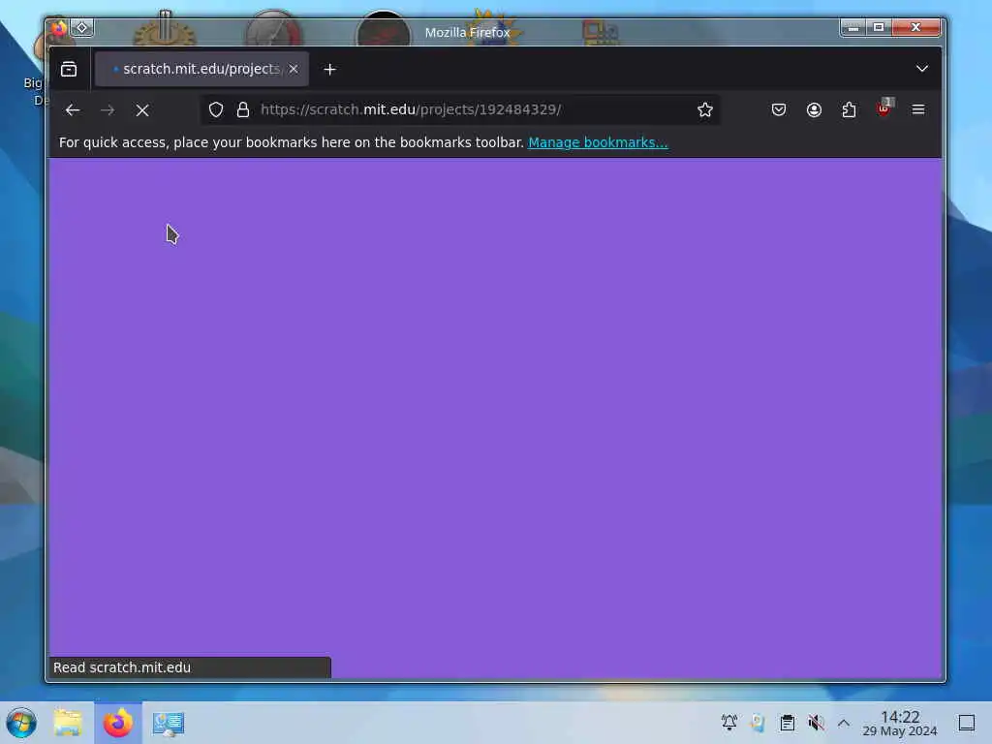The width and height of the screenshot is (992, 744).
Task: Close the Mozilla Firefox window
Action: (x=915, y=27)
